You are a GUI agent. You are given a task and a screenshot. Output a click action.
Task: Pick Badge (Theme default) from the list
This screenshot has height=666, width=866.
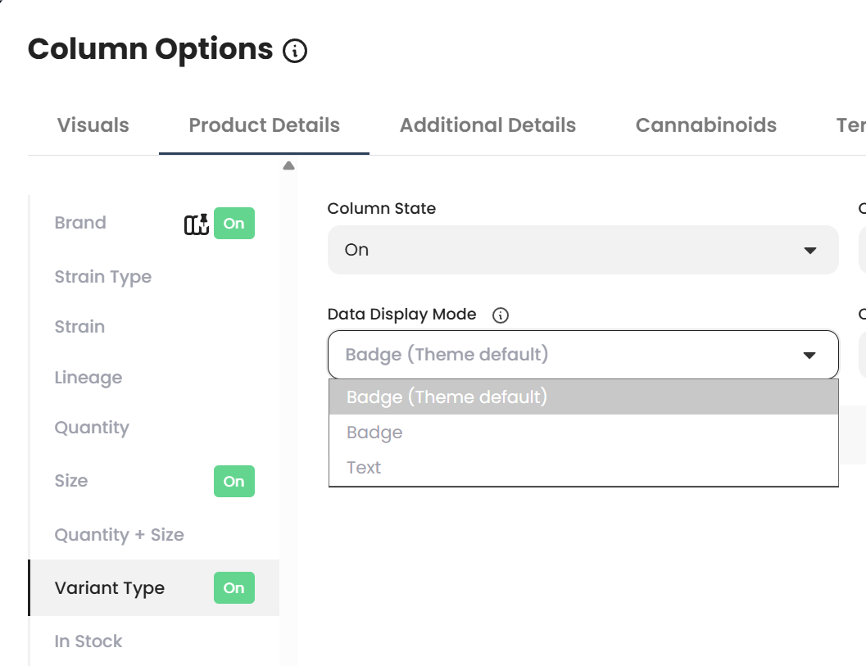(x=447, y=397)
